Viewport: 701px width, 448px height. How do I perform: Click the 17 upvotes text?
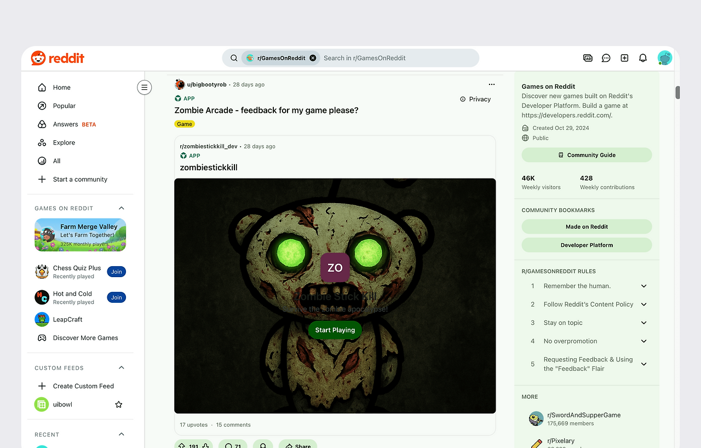[194, 425]
